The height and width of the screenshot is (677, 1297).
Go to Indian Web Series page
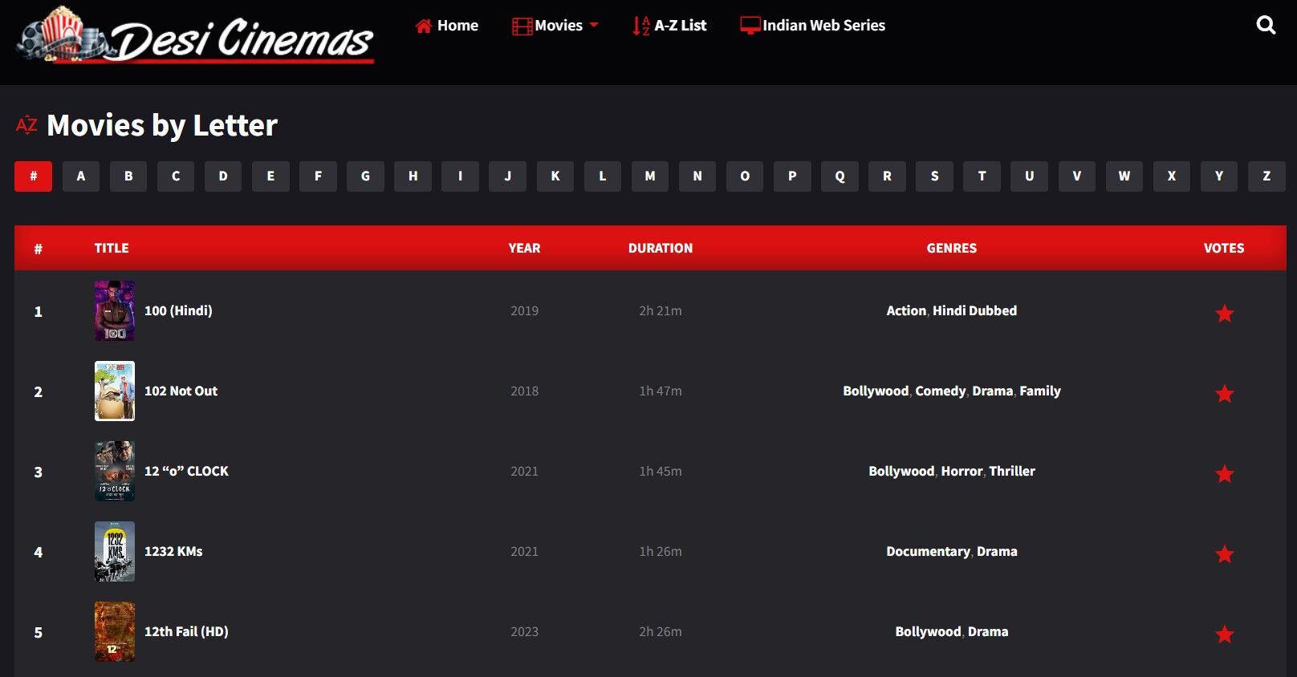tap(813, 26)
